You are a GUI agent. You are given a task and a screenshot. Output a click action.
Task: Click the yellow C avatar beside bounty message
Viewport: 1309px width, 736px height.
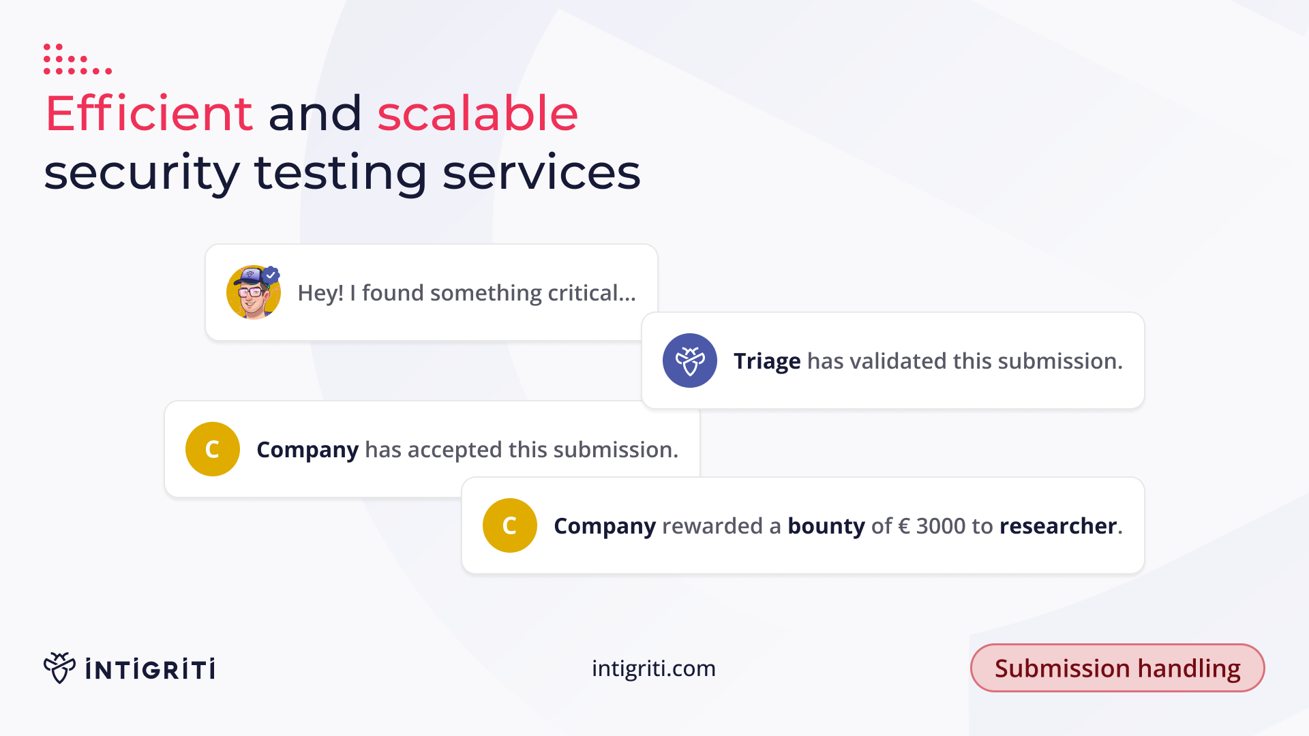(509, 525)
